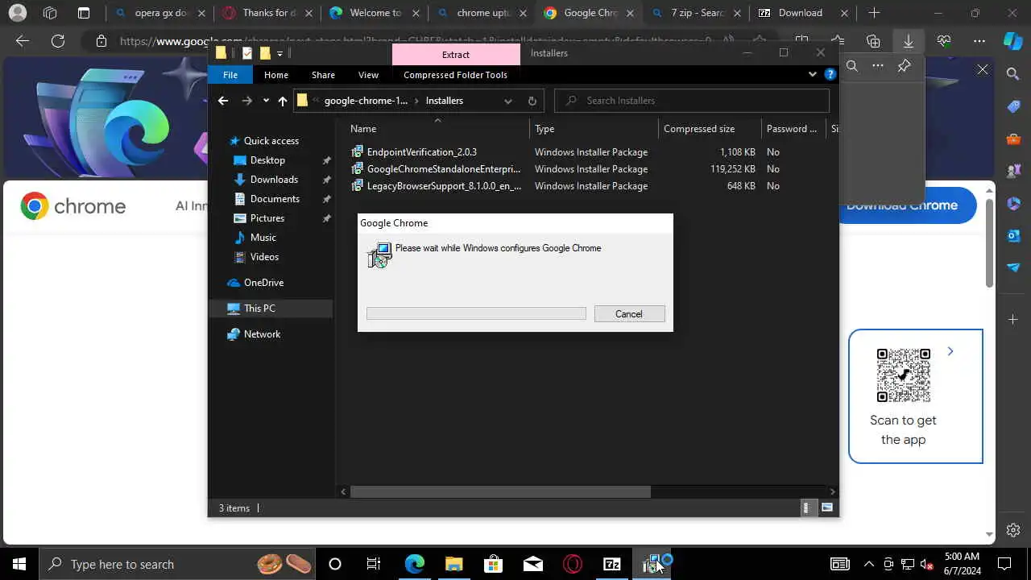
Task: Open Microsoft Store from the taskbar
Action: click(x=493, y=564)
